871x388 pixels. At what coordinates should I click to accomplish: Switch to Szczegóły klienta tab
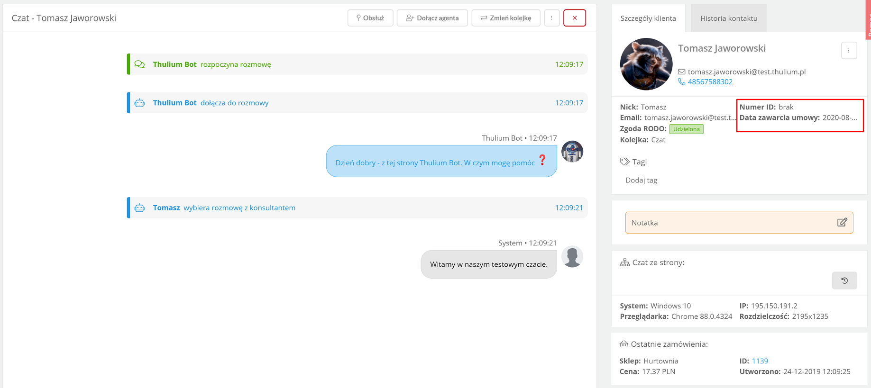[x=648, y=18]
